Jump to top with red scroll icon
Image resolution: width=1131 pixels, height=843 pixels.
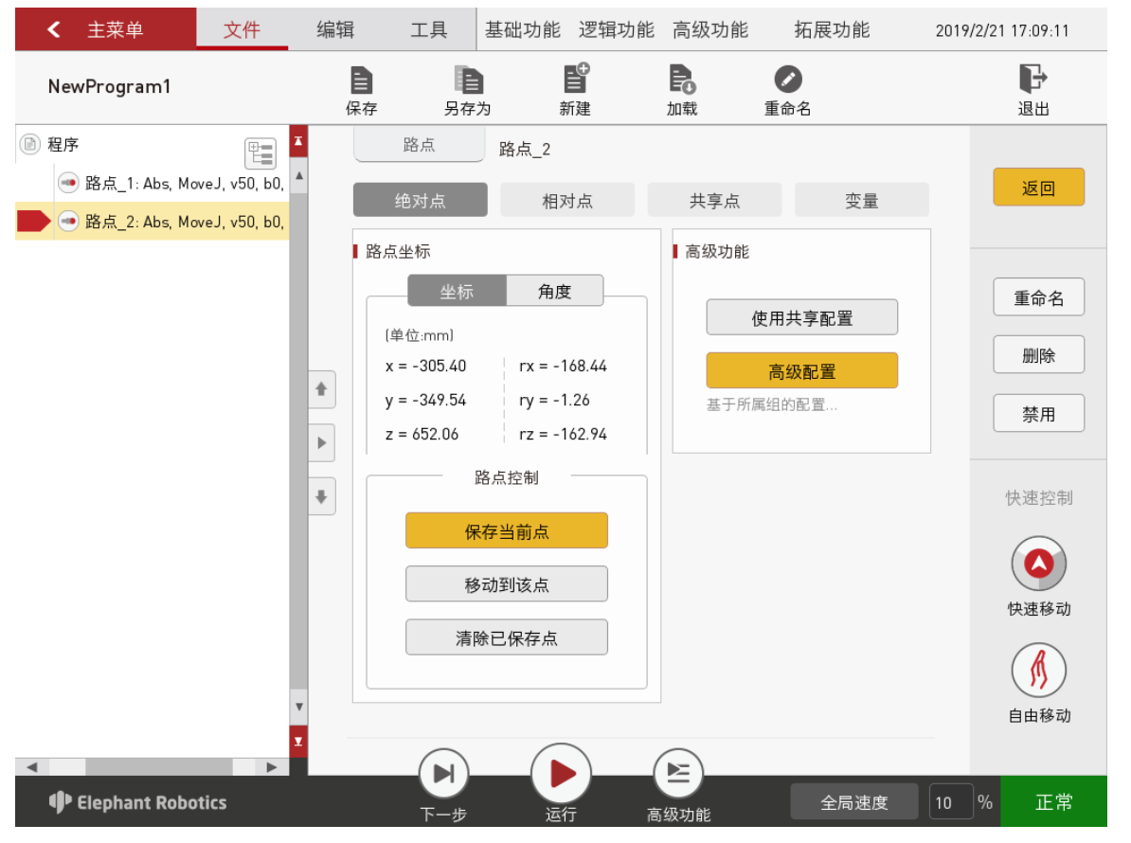tap(298, 141)
